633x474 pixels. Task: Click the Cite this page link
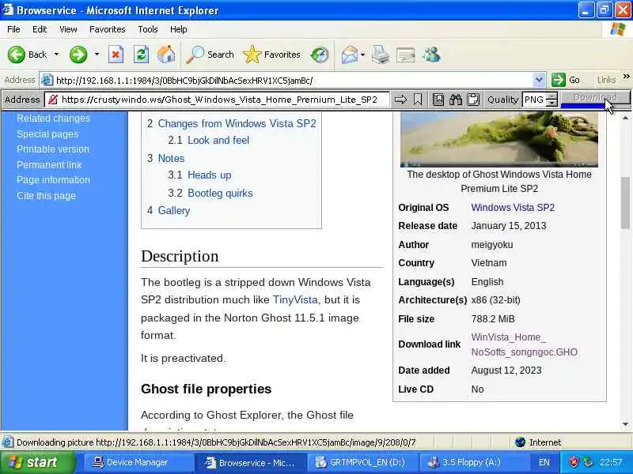tap(46, 196)
